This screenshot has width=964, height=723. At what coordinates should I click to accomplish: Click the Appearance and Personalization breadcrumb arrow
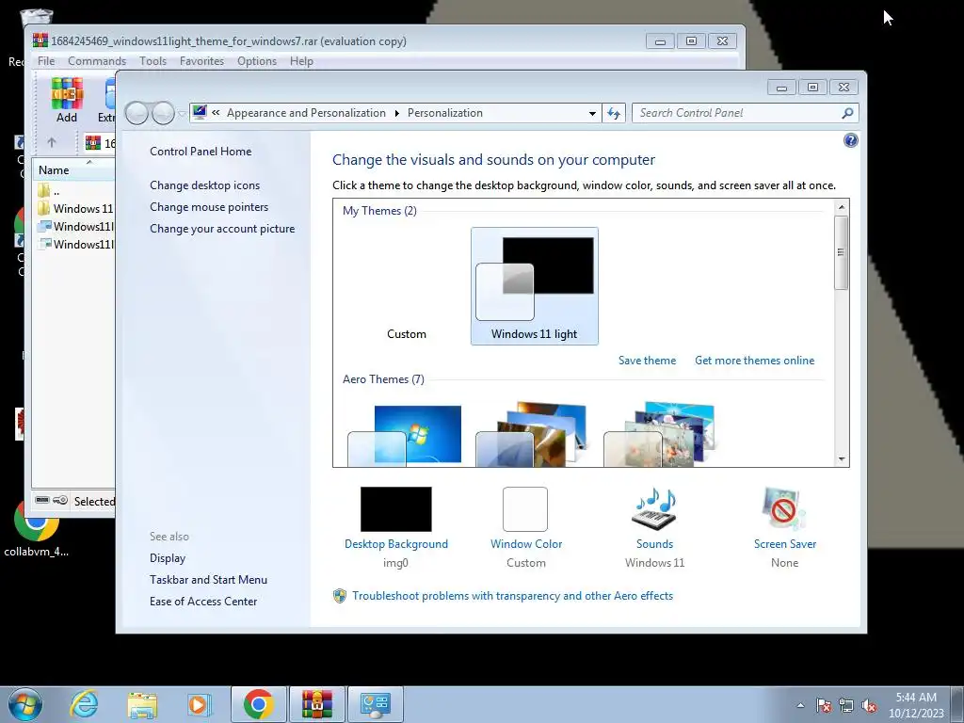pyautogui.click(x=396, y=113)
